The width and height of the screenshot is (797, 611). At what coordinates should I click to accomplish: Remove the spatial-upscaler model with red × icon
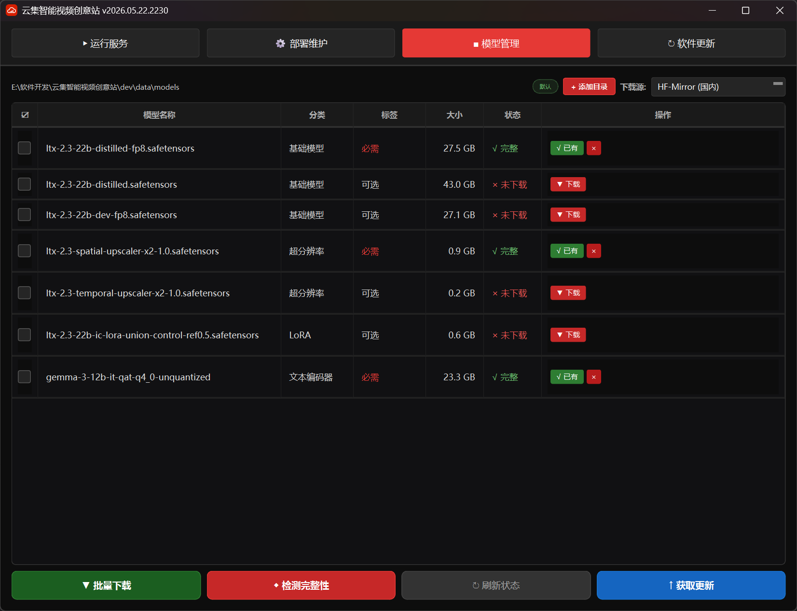click(593, 251)
